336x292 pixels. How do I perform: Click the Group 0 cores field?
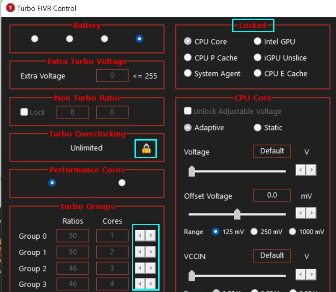tap(112, 236)
